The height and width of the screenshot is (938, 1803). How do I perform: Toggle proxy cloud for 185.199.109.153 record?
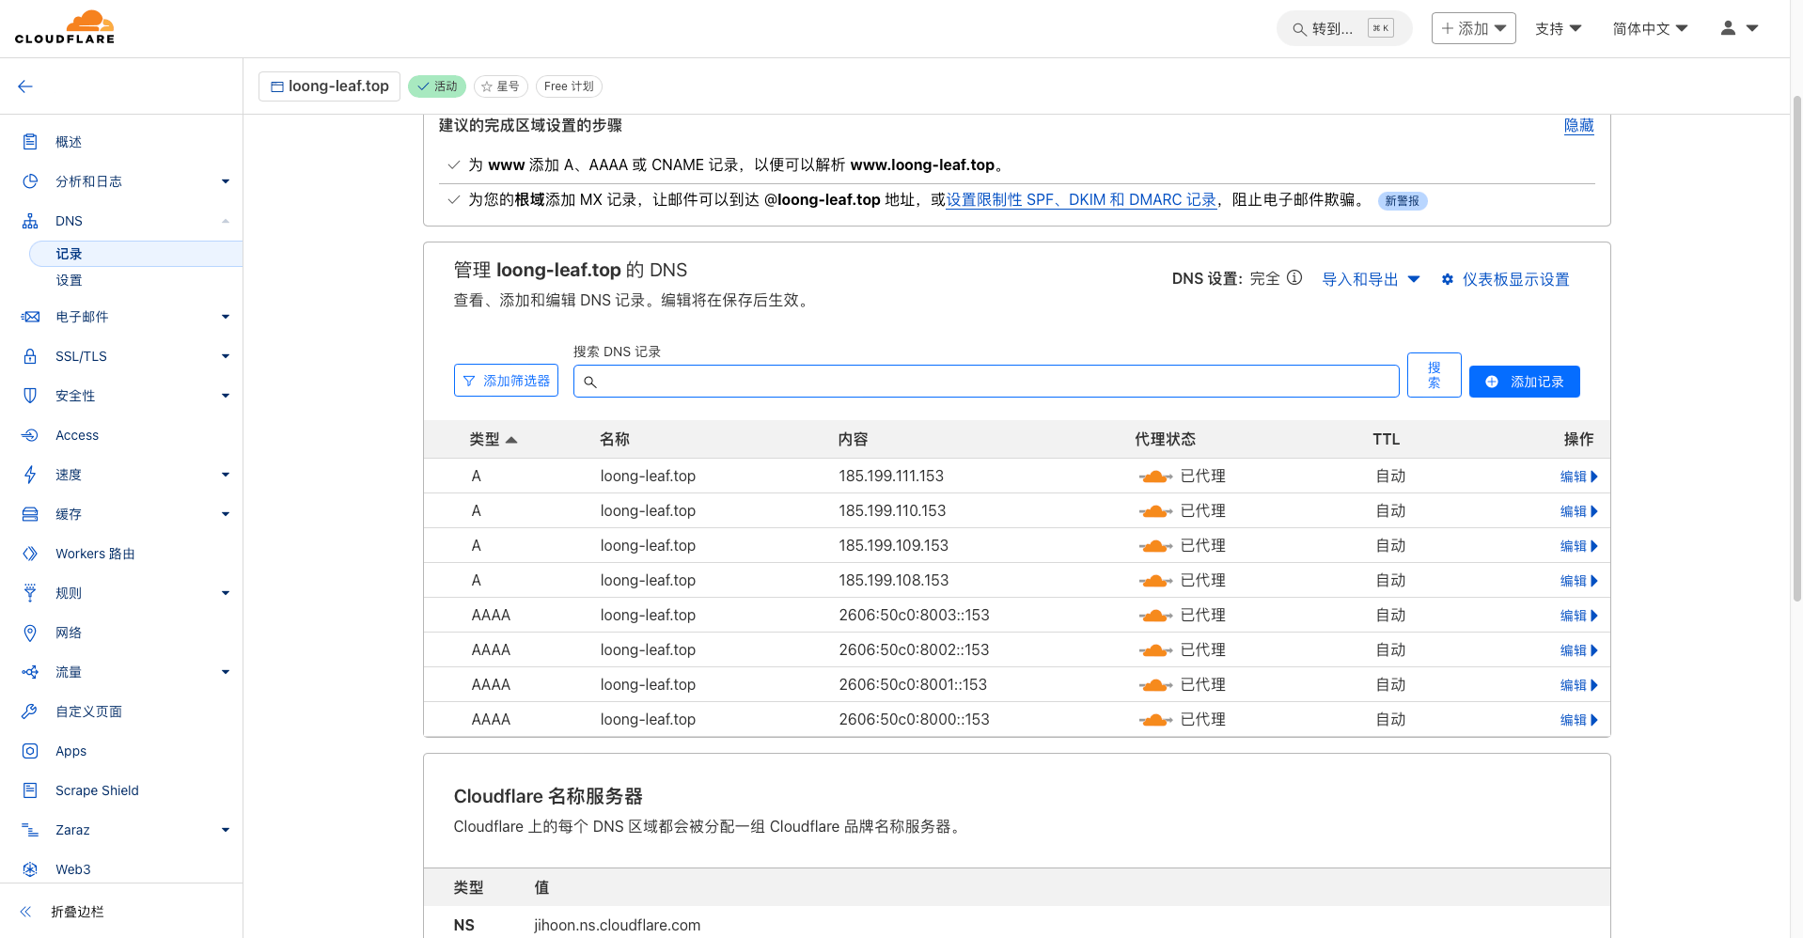[1155, 546]
